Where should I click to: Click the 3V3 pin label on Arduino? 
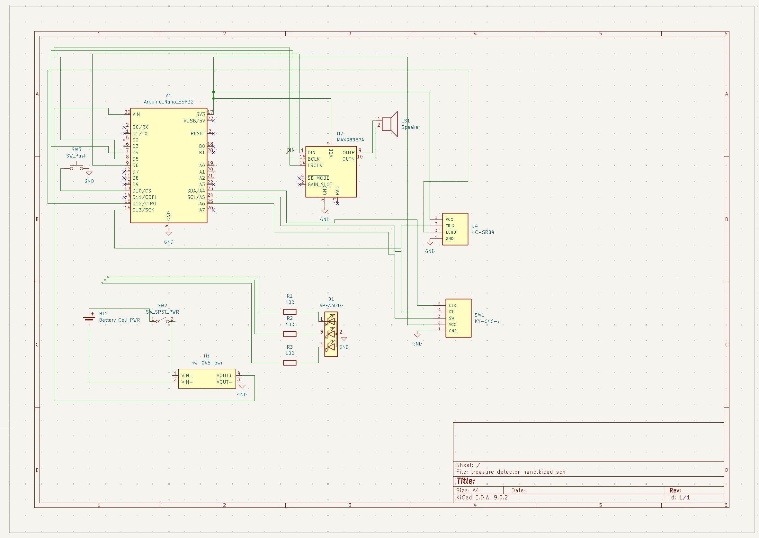tap(201, 114)
